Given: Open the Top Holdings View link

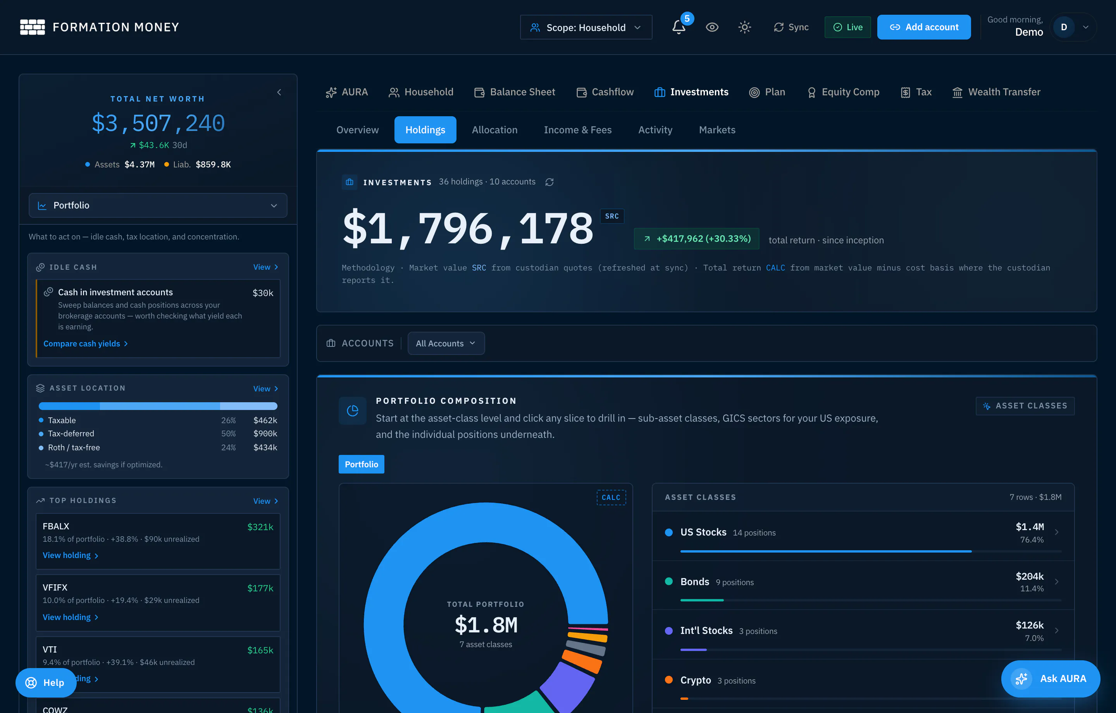Looking at the screenshot, I should (265, 501).
